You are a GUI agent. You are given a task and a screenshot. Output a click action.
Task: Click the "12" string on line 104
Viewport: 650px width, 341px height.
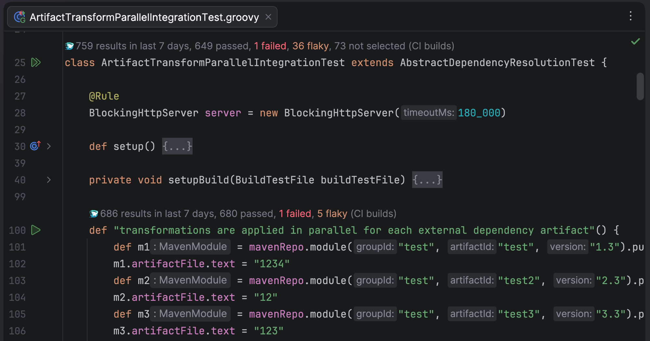point(266,297)
